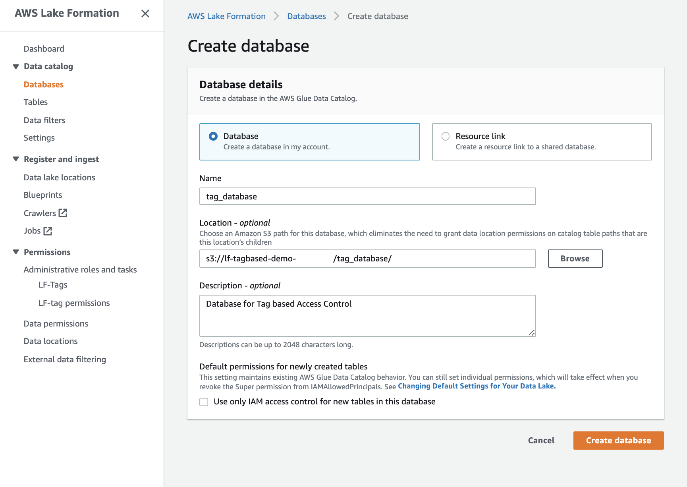Enable only IAM access control checkbox
687x487 pixels.
click(204, 402)
